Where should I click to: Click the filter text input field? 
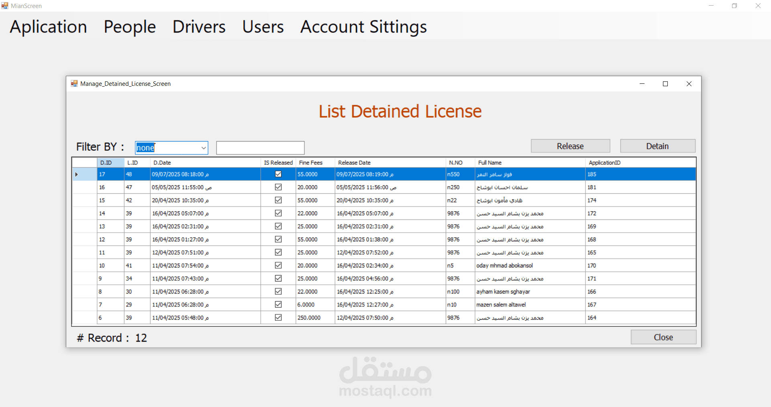tap(260, 148)
